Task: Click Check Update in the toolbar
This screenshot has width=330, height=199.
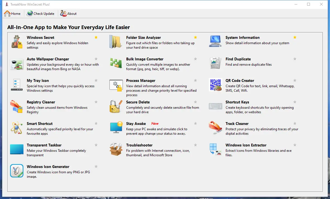Action: click(40, 14)
